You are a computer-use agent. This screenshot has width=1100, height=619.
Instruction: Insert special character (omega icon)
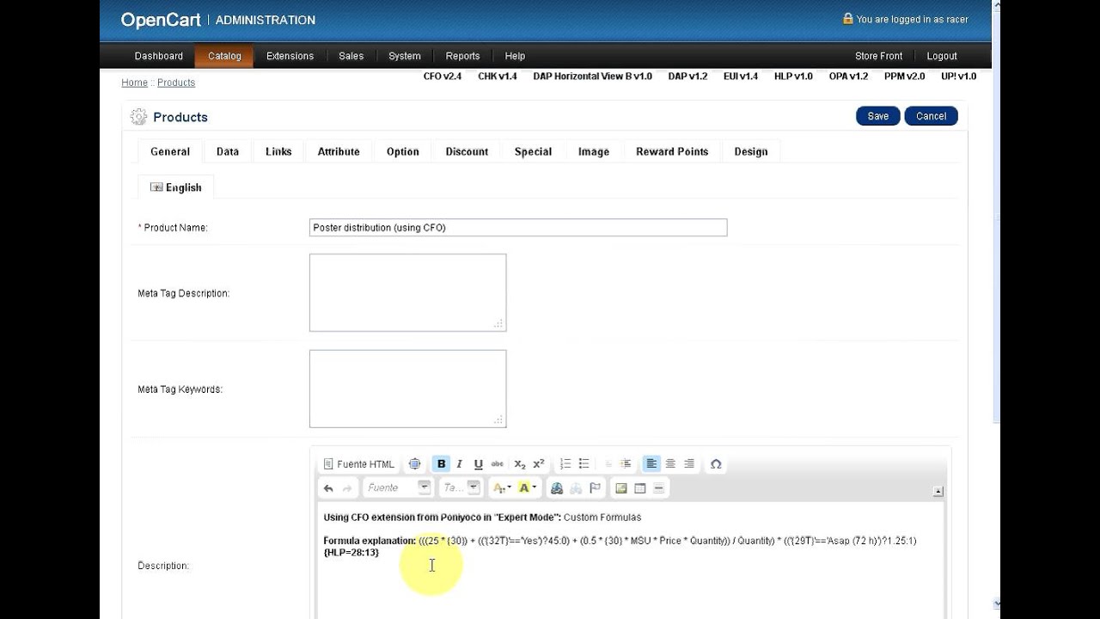(x=715, y=464)
